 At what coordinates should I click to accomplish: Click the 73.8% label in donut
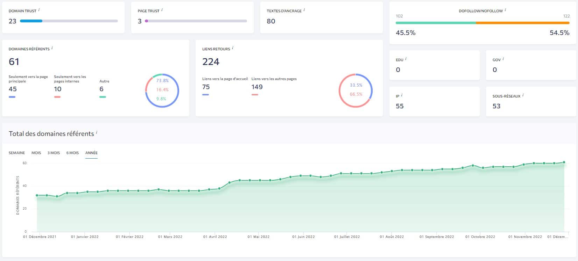tap(162, 81)
